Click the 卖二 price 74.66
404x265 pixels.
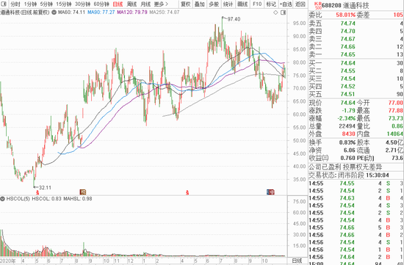(348, 46)
